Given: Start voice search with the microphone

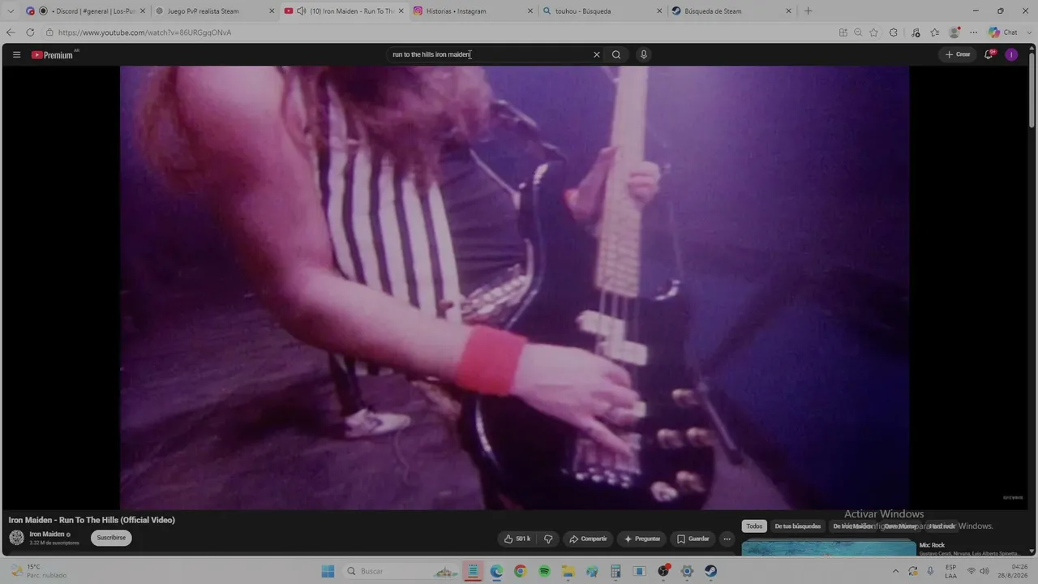Looking at the screenshot, I should [644, 54].
